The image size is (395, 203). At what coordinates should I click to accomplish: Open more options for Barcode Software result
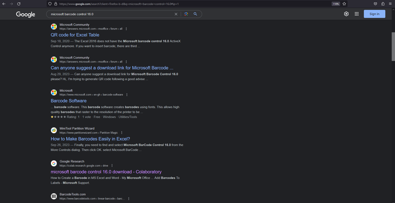127,95
